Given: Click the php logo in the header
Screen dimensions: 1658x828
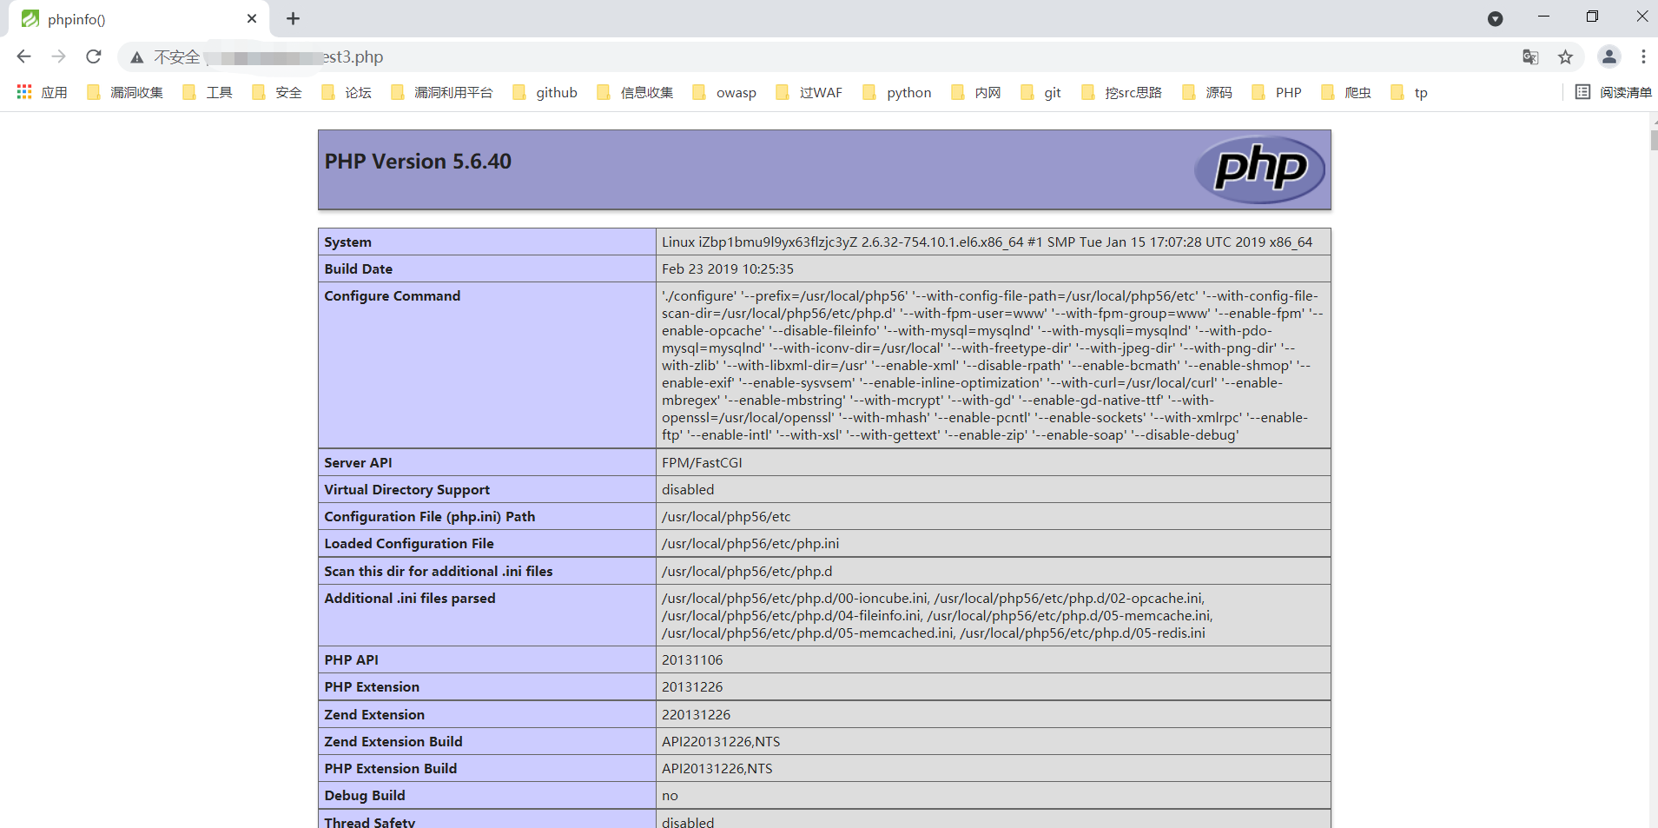Looking at the screenshot, I should coord(1259,169).
